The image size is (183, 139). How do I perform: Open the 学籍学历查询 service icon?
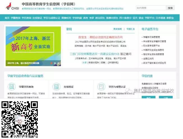(x=12, y=87)
